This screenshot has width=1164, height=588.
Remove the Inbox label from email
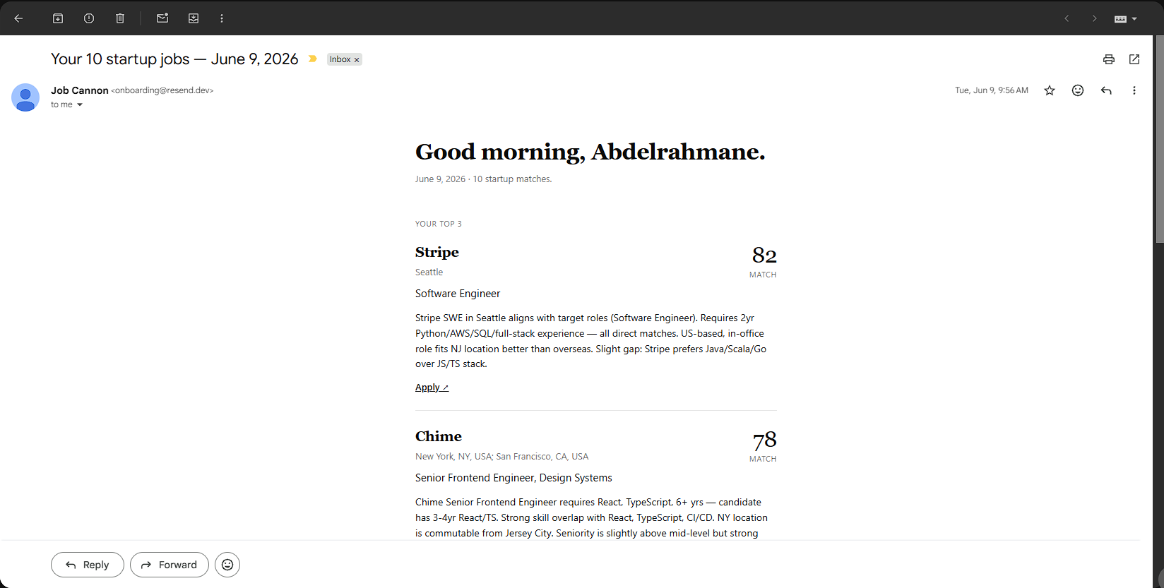tap(357, 60)
